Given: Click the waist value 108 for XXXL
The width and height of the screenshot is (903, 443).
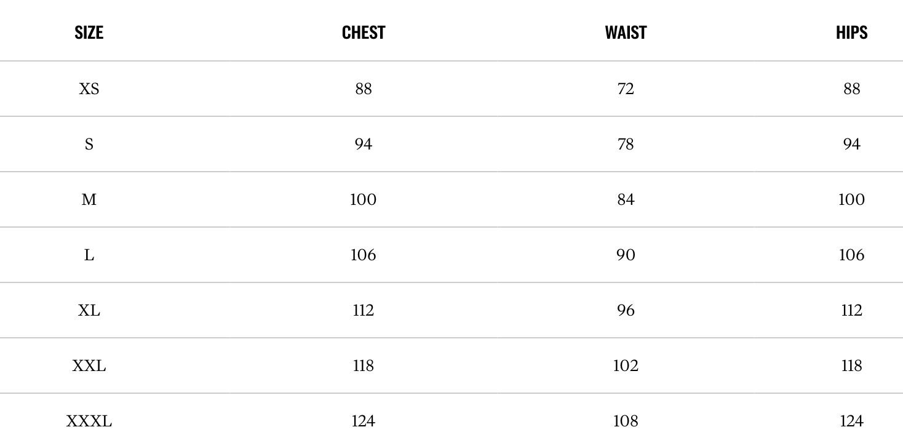Looking at the screenshot, I should (626, 421).
